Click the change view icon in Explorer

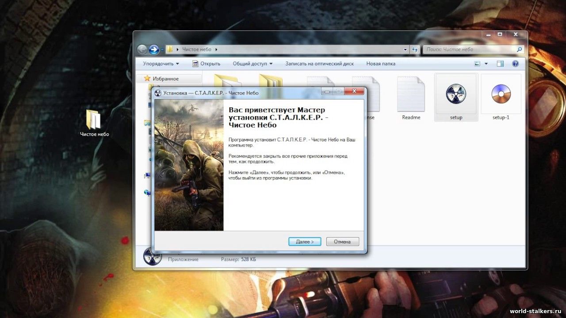coord(477,64)
